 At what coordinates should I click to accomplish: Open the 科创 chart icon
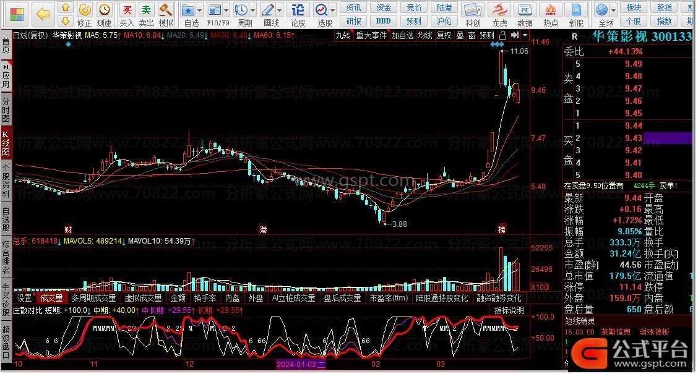[473, 10]
